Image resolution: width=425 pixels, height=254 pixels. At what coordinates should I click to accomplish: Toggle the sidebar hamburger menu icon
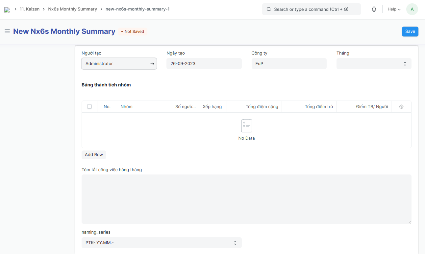(7, 32)
